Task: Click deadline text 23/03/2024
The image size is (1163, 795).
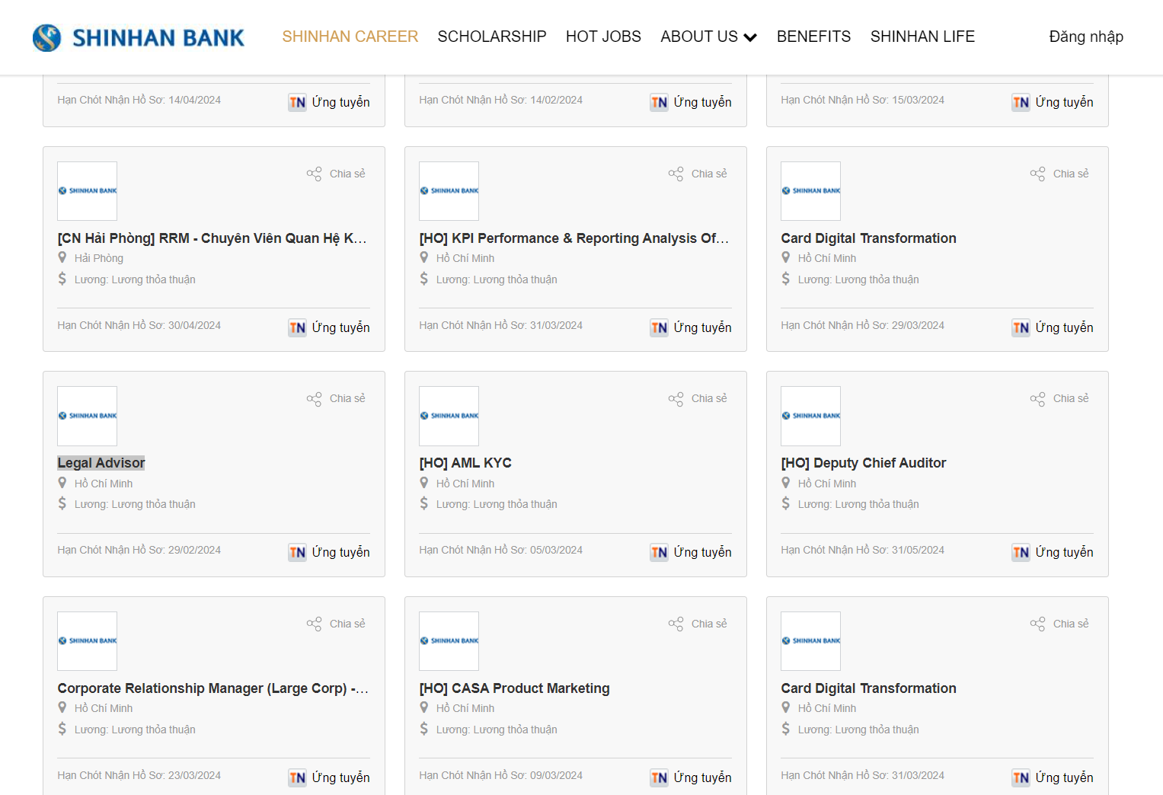Action: coord(139,775)
